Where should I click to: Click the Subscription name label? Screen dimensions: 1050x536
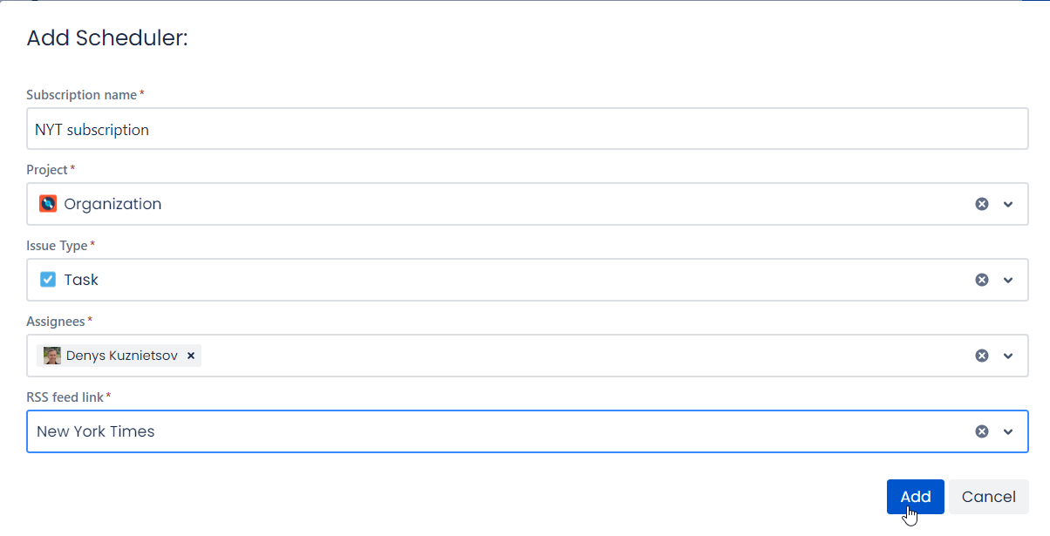pyautogui.click(x=82, y=94)
